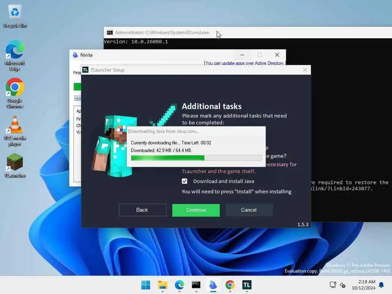Click the Cancel button in TLauncher Setup

click(249, 210)
